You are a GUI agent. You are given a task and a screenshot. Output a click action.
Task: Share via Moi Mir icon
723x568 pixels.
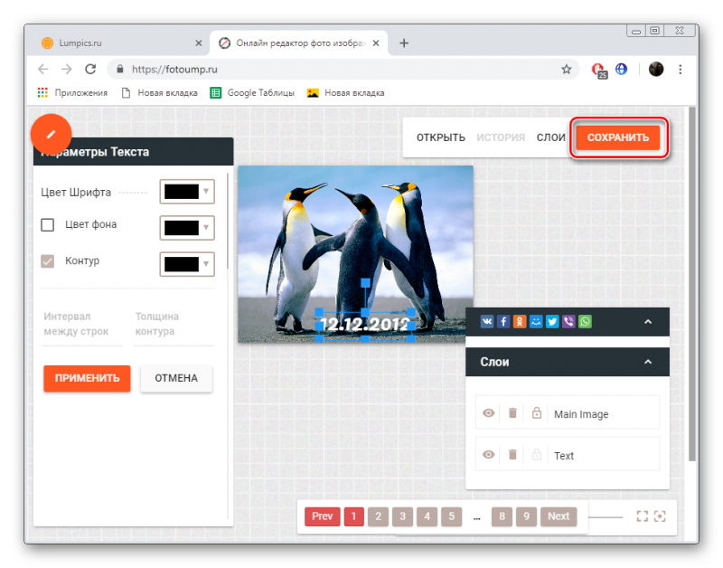(x=536, y=322)
